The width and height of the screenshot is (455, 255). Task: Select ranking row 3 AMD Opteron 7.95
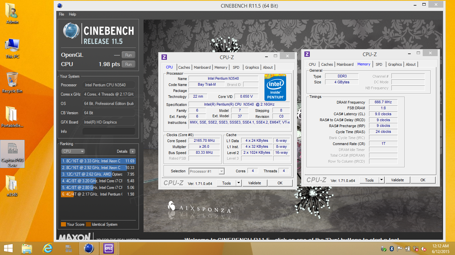tap(98, 174)
